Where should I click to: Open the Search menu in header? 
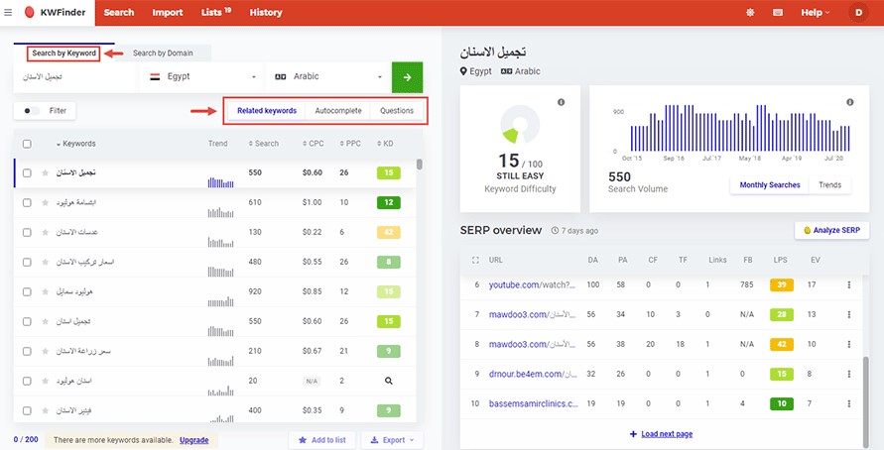pyautogui.click(x=119, y=13)
